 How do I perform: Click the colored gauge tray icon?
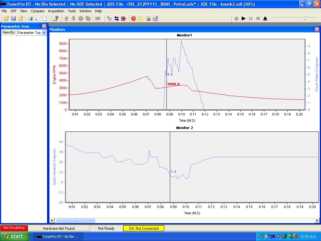click(290, 236)
